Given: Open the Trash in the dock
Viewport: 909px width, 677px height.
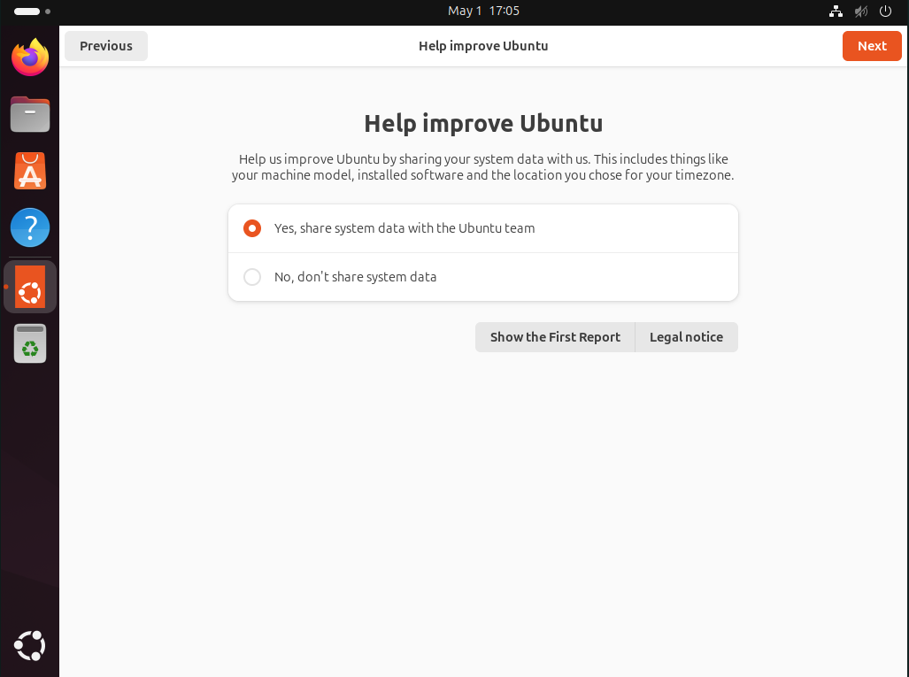Looking at the screenshot, I should (x=30, y=343).
